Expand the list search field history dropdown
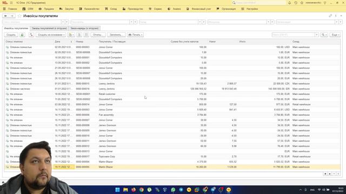Screen dimensions: 346x194 (x=317, y=34)
